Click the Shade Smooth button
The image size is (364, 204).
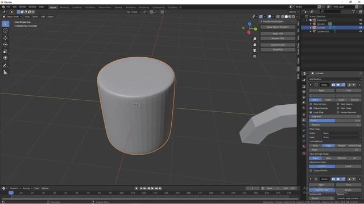(278, 45)
